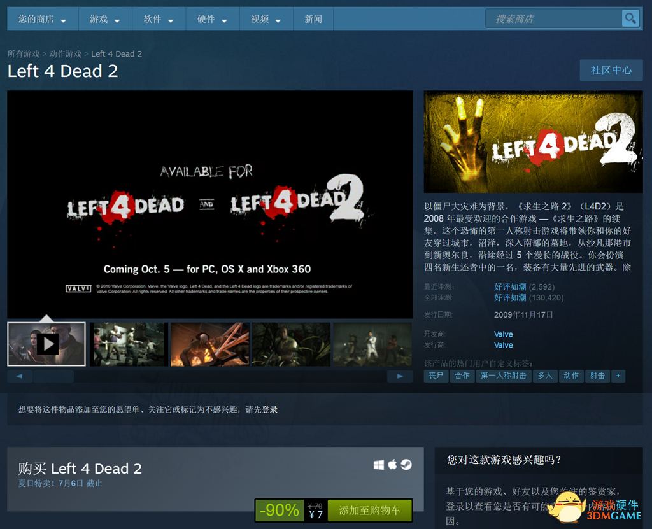This screenshot has height=529, width=652.
Task: Click the release date 2009年11月17日
Action: (x=523, y=315)
